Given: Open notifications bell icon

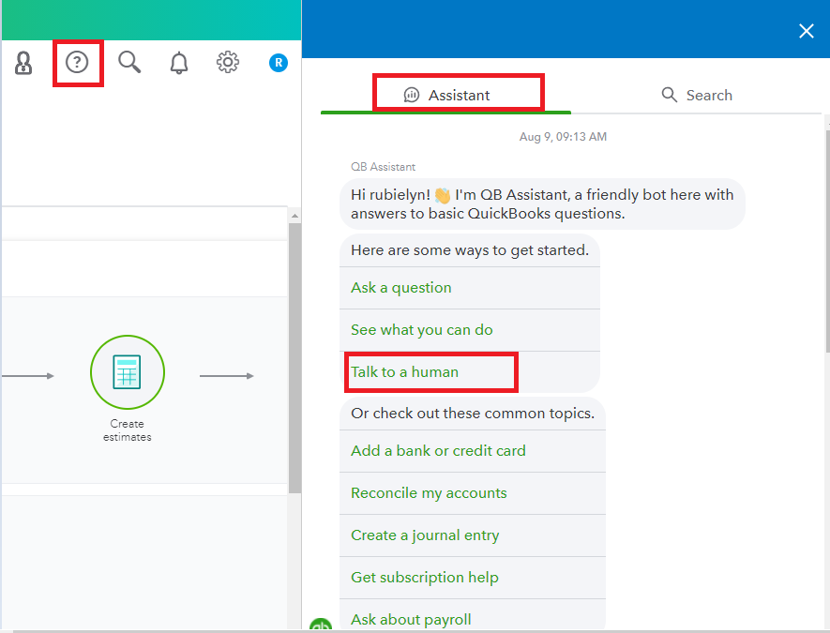Looking at the screenshot, I should [x=178, y=63].
